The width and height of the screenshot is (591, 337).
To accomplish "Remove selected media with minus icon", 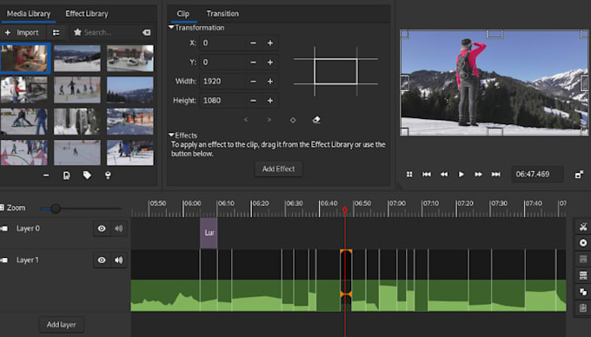I will pos(46,175).
